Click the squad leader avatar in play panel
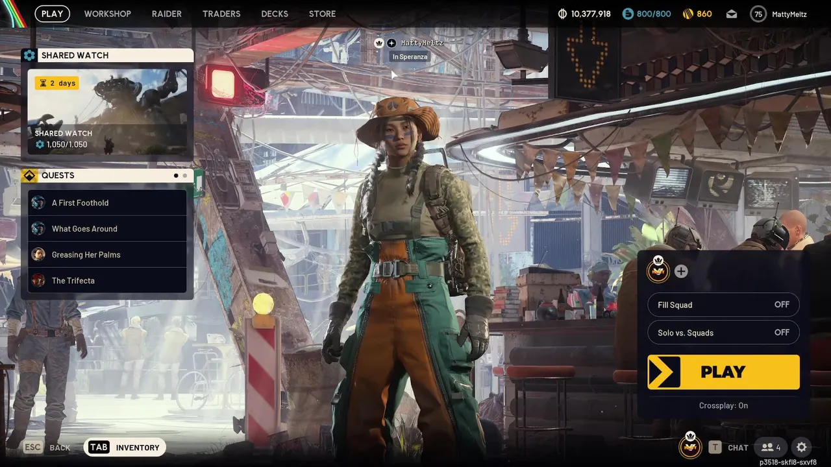The height and width of the screenshot is (467, 831). (658, 271)
